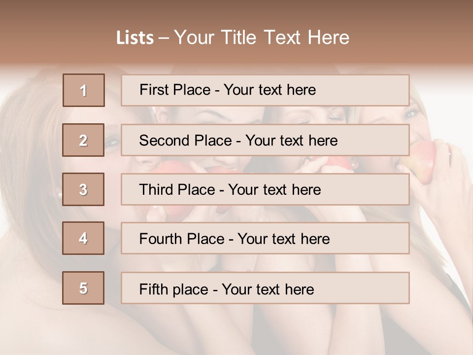Click the Third Place text box
This screenshot has height=355, width=473.
(x=265, y=189)
